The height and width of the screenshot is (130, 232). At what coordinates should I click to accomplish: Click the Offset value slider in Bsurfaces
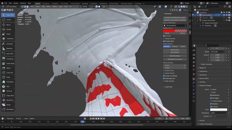pos(175,34)
